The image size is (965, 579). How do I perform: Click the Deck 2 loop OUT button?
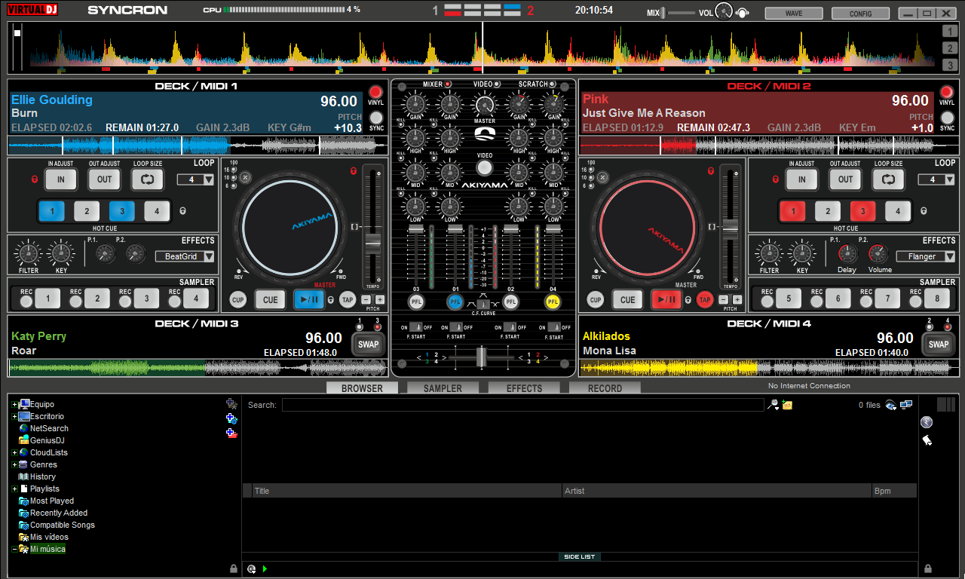845,179
